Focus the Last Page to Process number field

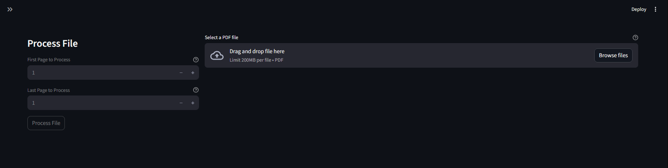tap(101, 103)
